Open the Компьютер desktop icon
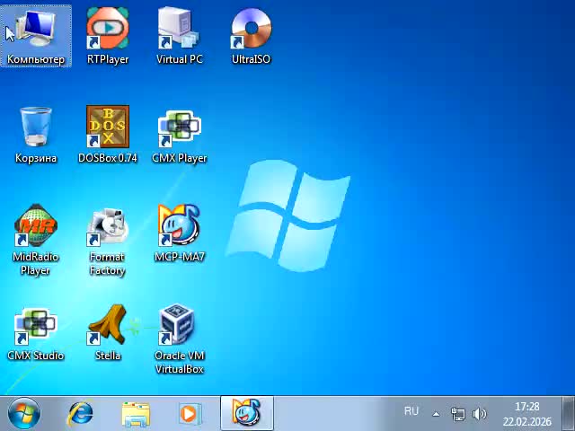 pos(36,31)
